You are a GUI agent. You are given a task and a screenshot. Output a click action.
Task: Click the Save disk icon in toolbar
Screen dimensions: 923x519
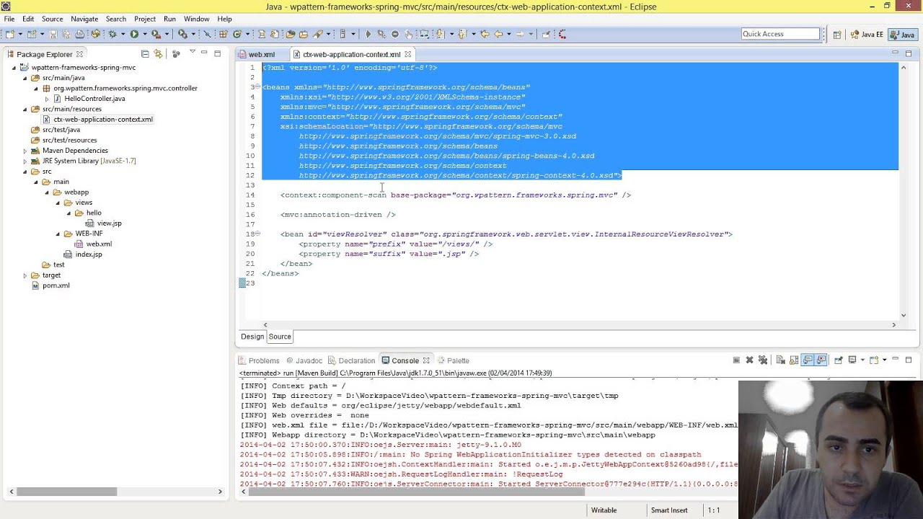[x=53, y=34]
